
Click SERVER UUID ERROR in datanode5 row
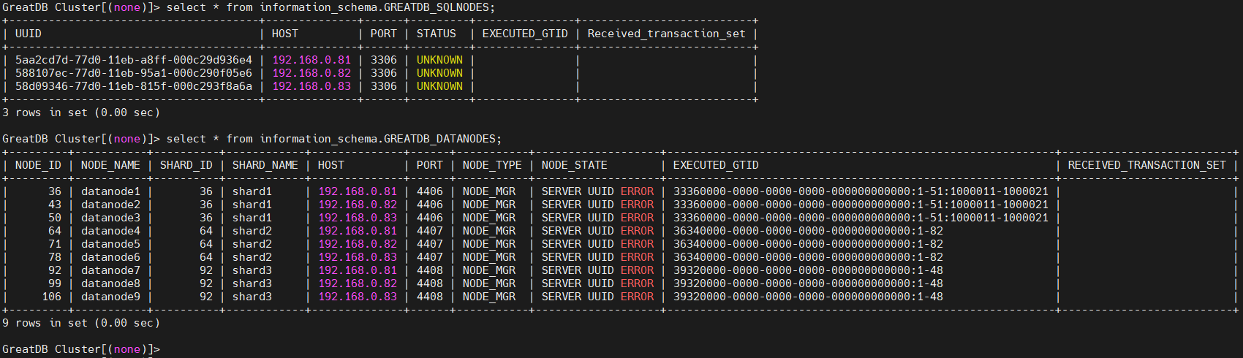(x=597, y=244)
